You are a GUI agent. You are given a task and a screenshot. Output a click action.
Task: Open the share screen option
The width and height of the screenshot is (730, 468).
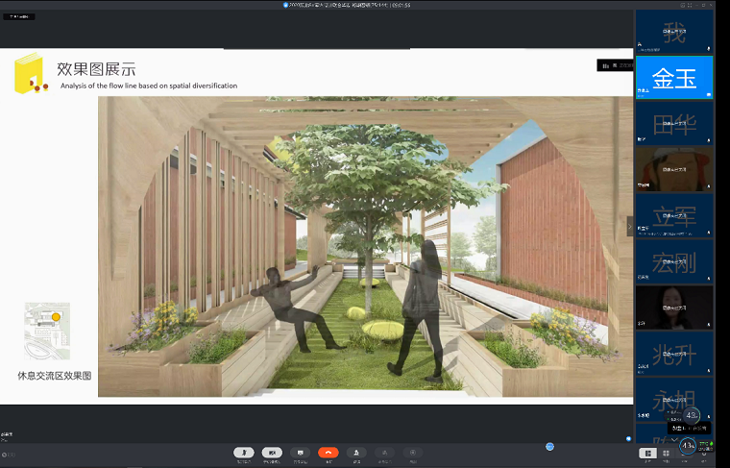pyautogui.click(x=301, y=453)
